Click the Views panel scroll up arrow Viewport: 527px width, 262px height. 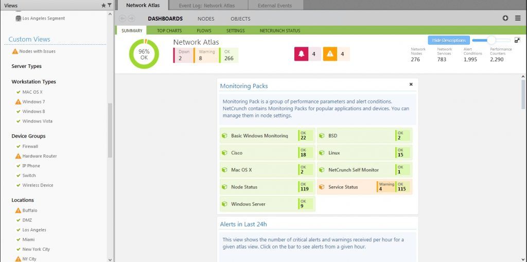pyautogui.click(x=110, y=14)
